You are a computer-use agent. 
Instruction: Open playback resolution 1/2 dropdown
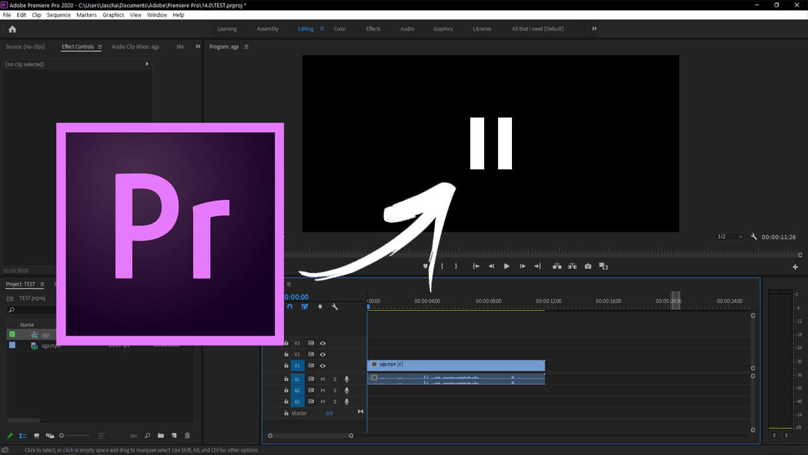click(730, 237)
